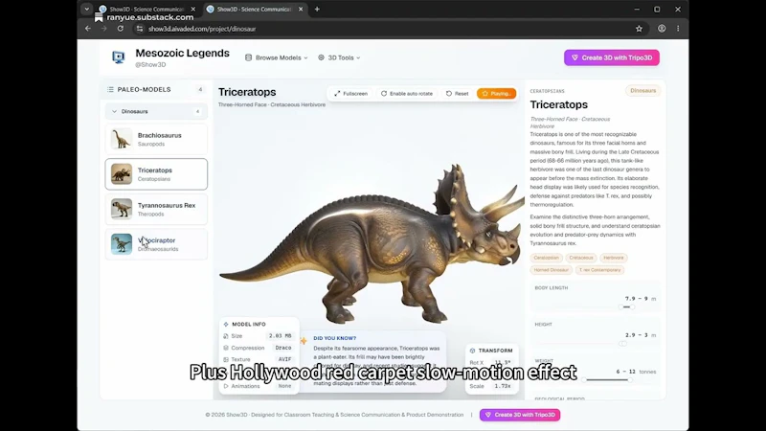Click the 'Draco' compression value
This screenshot has width=766, height=431.
tap(283, 348)
